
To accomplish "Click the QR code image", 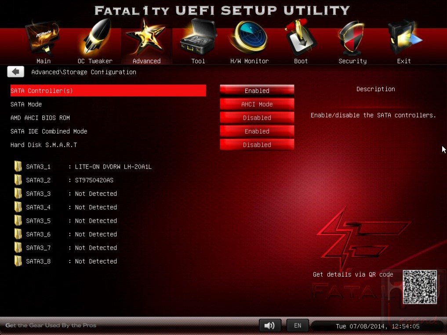I will (420, 287).
